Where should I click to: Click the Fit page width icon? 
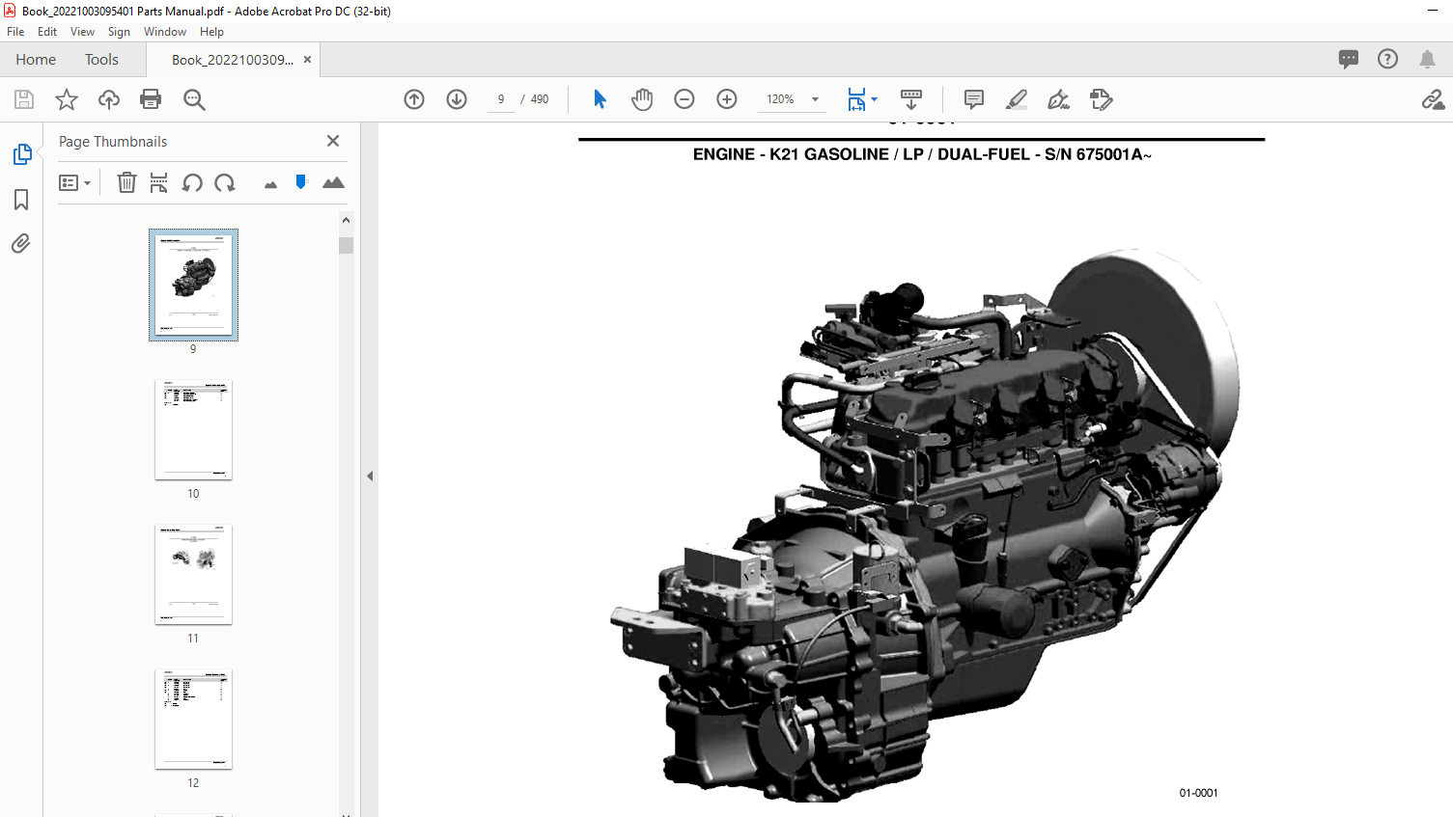point(856,99)
